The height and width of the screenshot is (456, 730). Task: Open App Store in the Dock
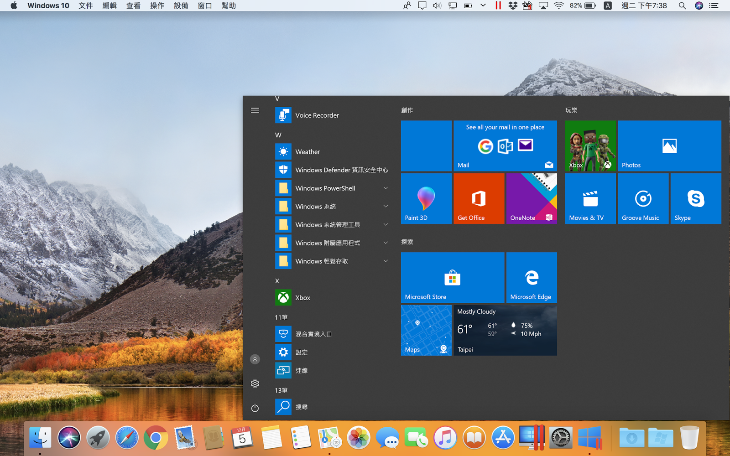[503, 438]
